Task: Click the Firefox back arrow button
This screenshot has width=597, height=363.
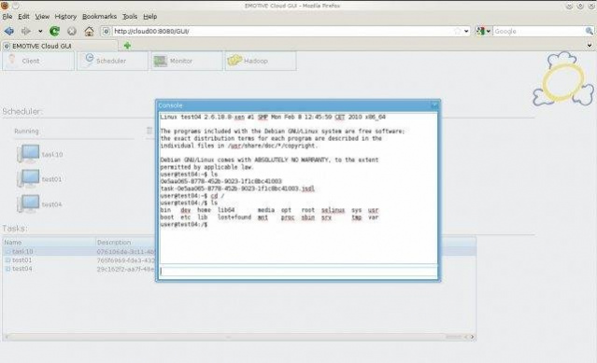Action: coord(9,31)
